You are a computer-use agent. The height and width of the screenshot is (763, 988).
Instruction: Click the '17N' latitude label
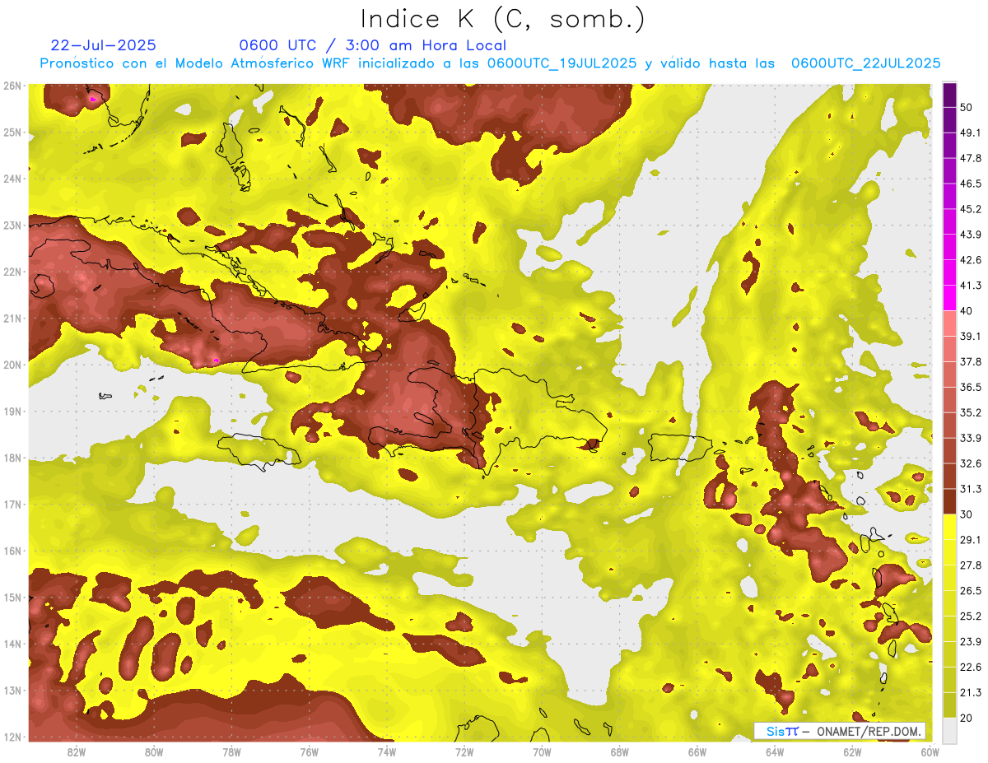point(12,504)
